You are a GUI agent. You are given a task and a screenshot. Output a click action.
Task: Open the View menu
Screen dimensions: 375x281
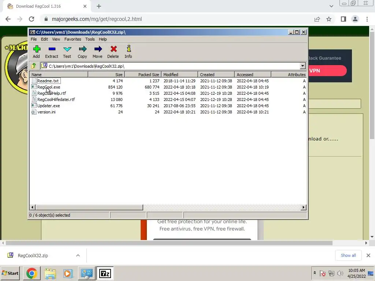[x=56, y=39]
